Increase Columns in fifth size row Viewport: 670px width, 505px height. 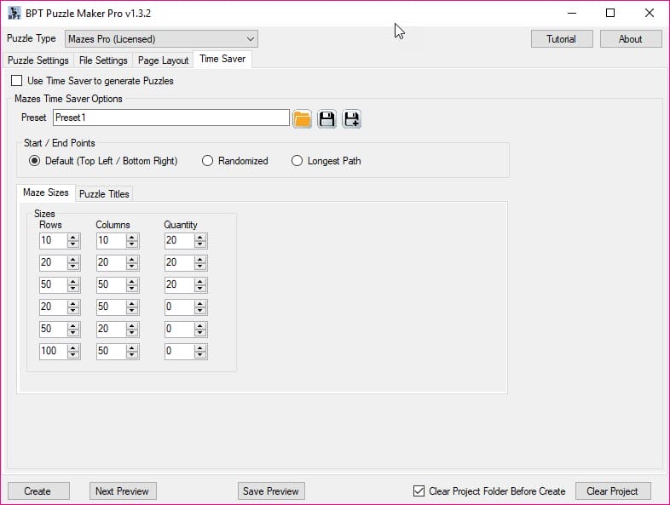[x=132, y=325]
